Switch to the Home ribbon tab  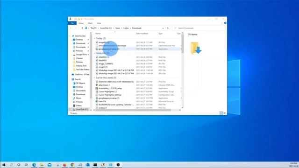point(81,23)
